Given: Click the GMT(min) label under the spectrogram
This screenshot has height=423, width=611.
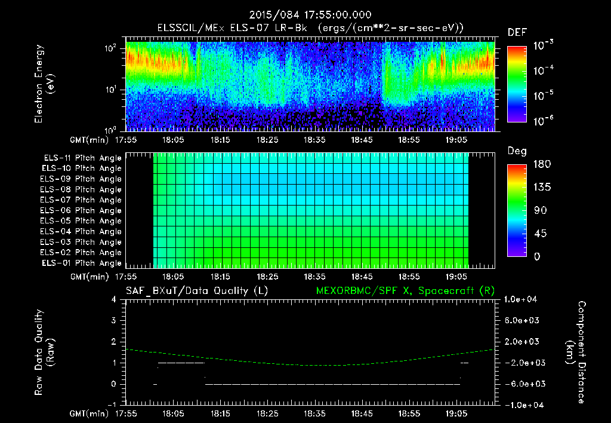Looking at the screenshot, I should (x=90, y=140).
